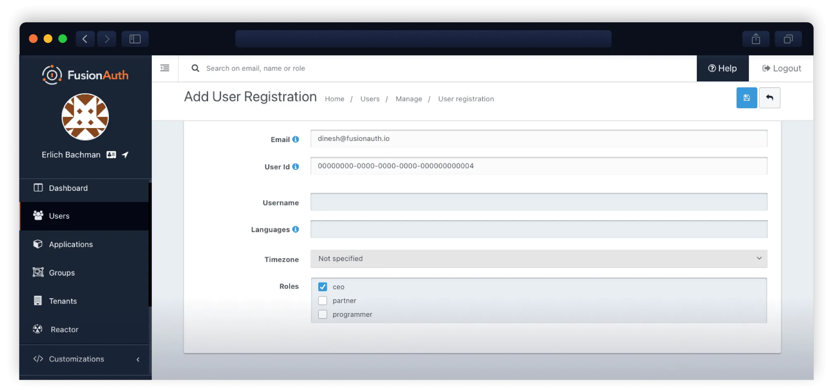833x390 pixels.
Task: Open Reactor in the sidebar
Action: tap(84, 329)
